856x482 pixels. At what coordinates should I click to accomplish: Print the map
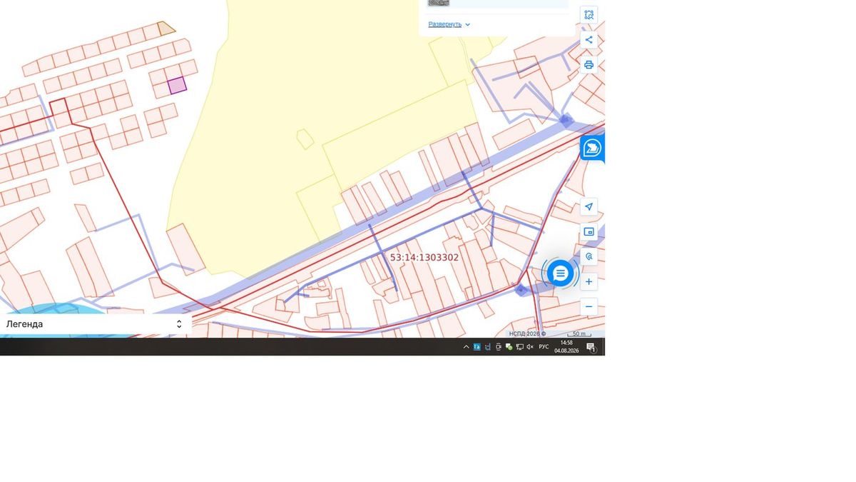pos(588,65)
